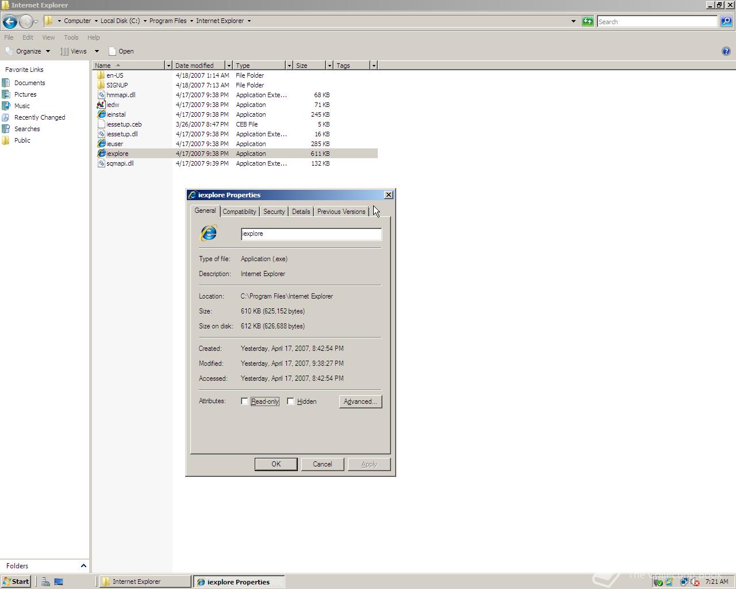
Task: Select the SIGNUP folder icon
Action: tap(101, 85)
